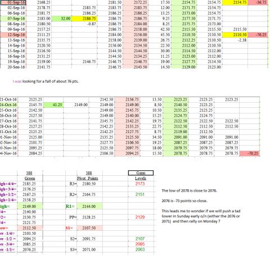The image size is (270, 264).
Task: Click the red -76.25 cell
Action: [258, 35]
